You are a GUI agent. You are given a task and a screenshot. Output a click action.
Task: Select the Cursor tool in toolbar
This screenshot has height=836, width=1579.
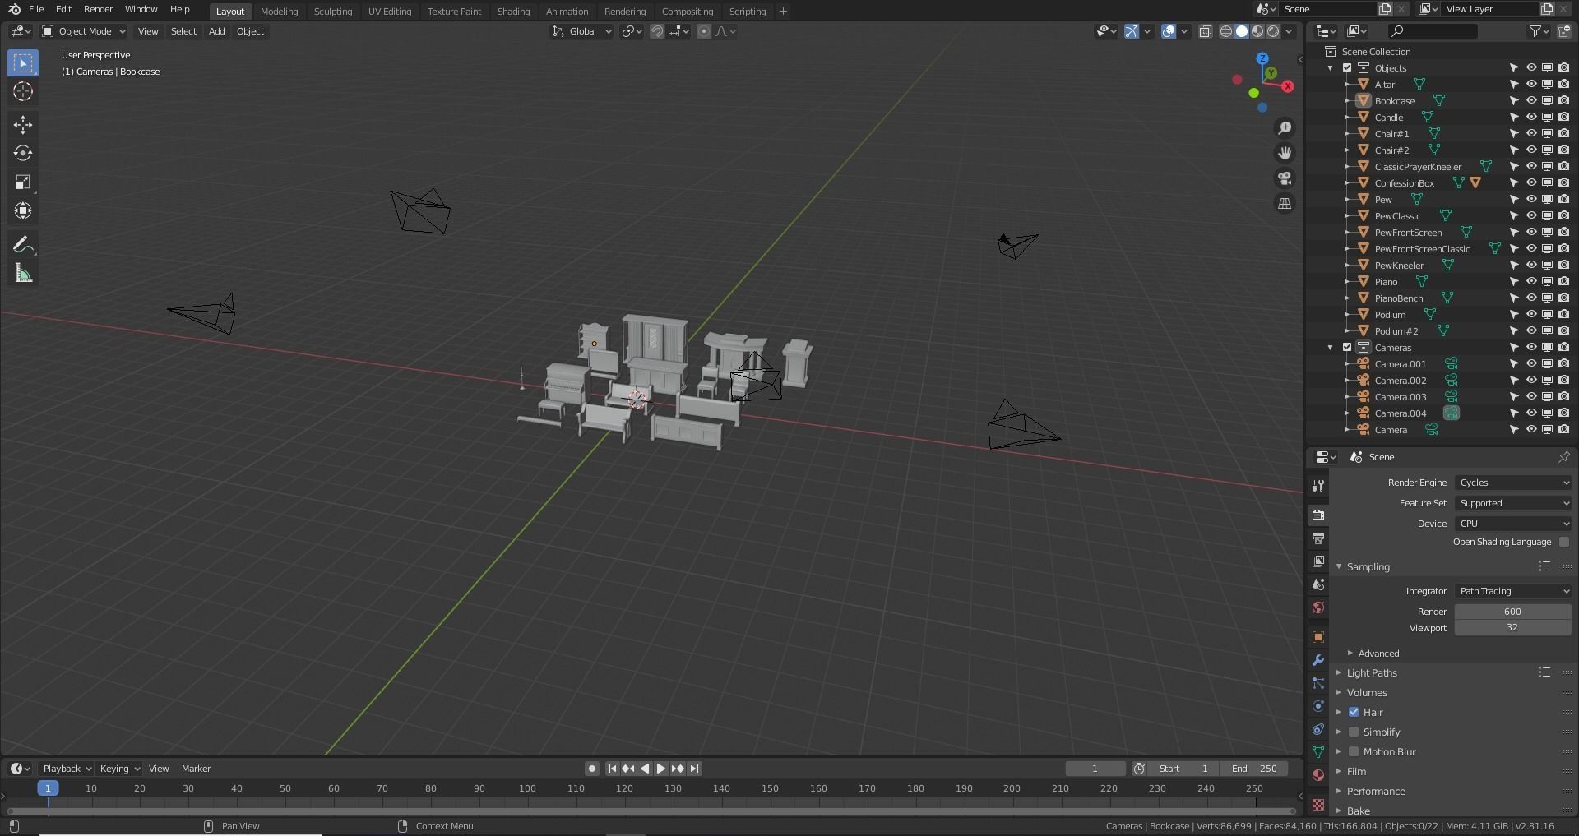pyautogui.click(x=23, y=91)
